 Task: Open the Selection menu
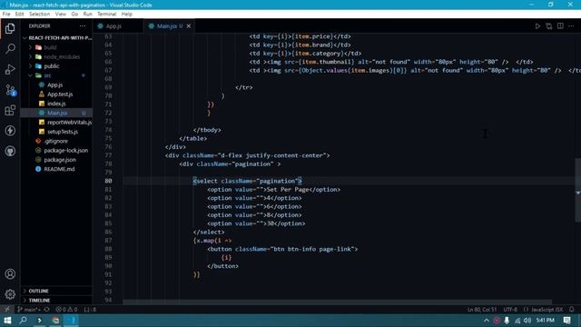point(39,15)
